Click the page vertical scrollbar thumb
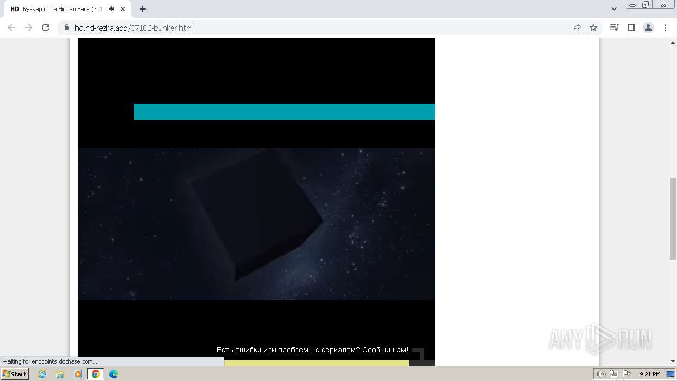The height and width of the screenshot is (381, 677). coord(673,219)
